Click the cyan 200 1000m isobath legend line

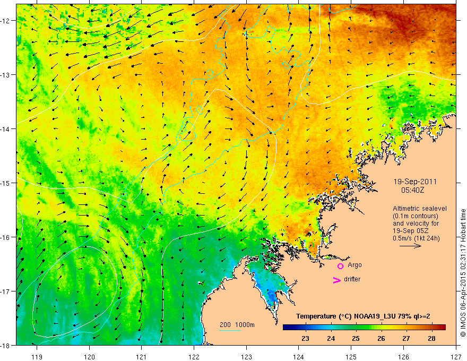230,330
